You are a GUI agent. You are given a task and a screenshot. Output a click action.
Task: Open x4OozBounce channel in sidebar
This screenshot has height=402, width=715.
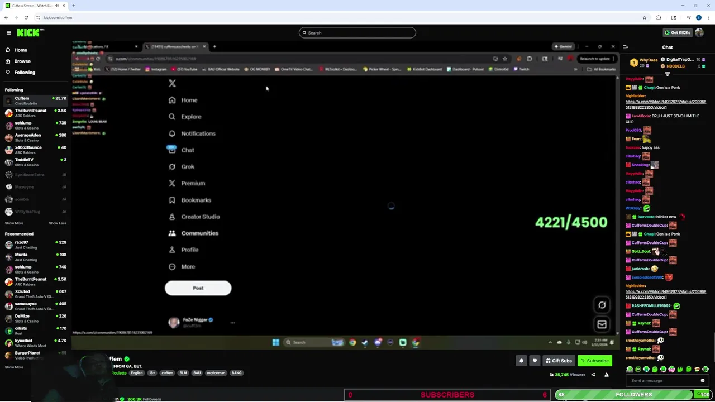tap(35, 150)
